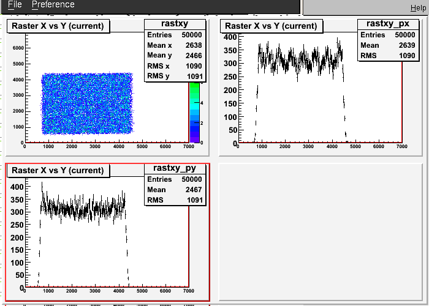Open the Help menu

(x=419, y=8)
